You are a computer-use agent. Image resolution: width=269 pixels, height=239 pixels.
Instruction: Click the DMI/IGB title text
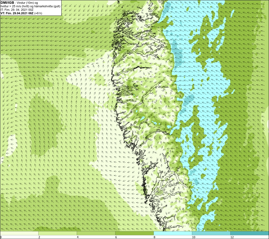pos(7,3)
